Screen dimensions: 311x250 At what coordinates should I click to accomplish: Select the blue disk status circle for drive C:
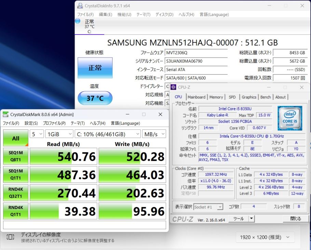pyautogui.click(x=78, y=21)
